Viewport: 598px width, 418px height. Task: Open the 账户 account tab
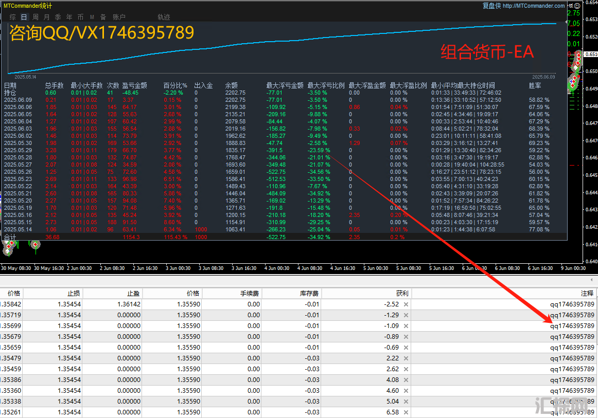119,17
